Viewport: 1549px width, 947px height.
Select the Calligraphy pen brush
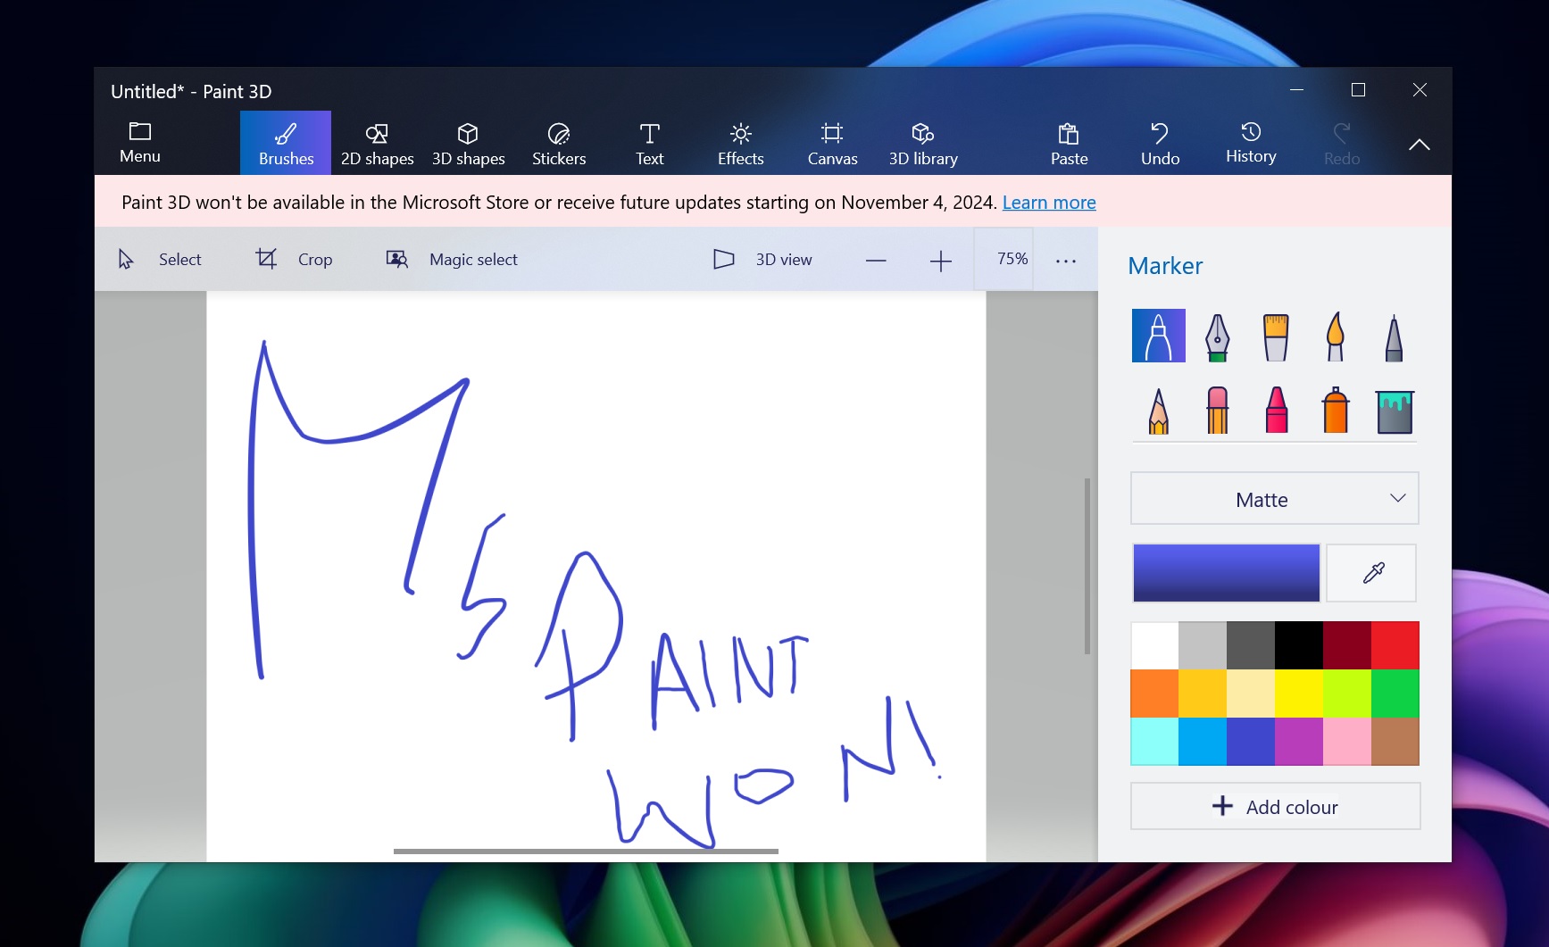point(1217,336)
